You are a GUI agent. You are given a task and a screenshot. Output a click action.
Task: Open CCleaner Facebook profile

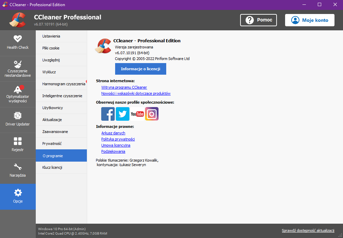pyautogui.click(x=108, y=114)
